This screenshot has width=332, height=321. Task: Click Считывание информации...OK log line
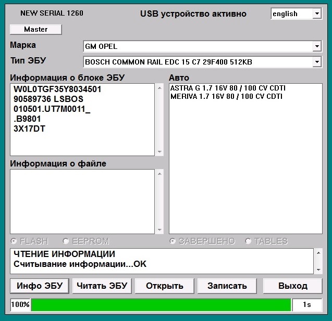click(80, 264)
